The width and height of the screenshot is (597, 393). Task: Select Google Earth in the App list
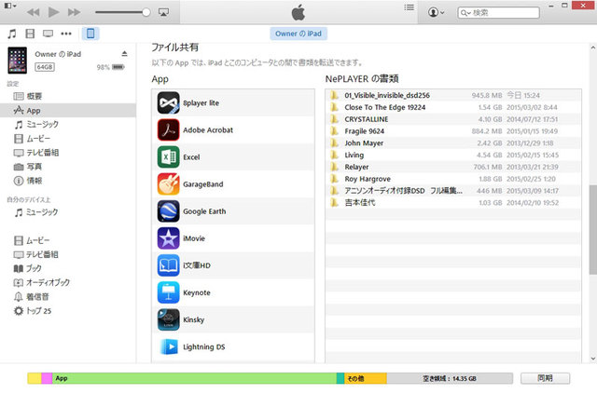point(201,211)
